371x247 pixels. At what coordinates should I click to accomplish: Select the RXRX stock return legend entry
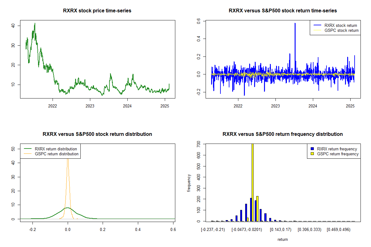[x=340, y=25]
